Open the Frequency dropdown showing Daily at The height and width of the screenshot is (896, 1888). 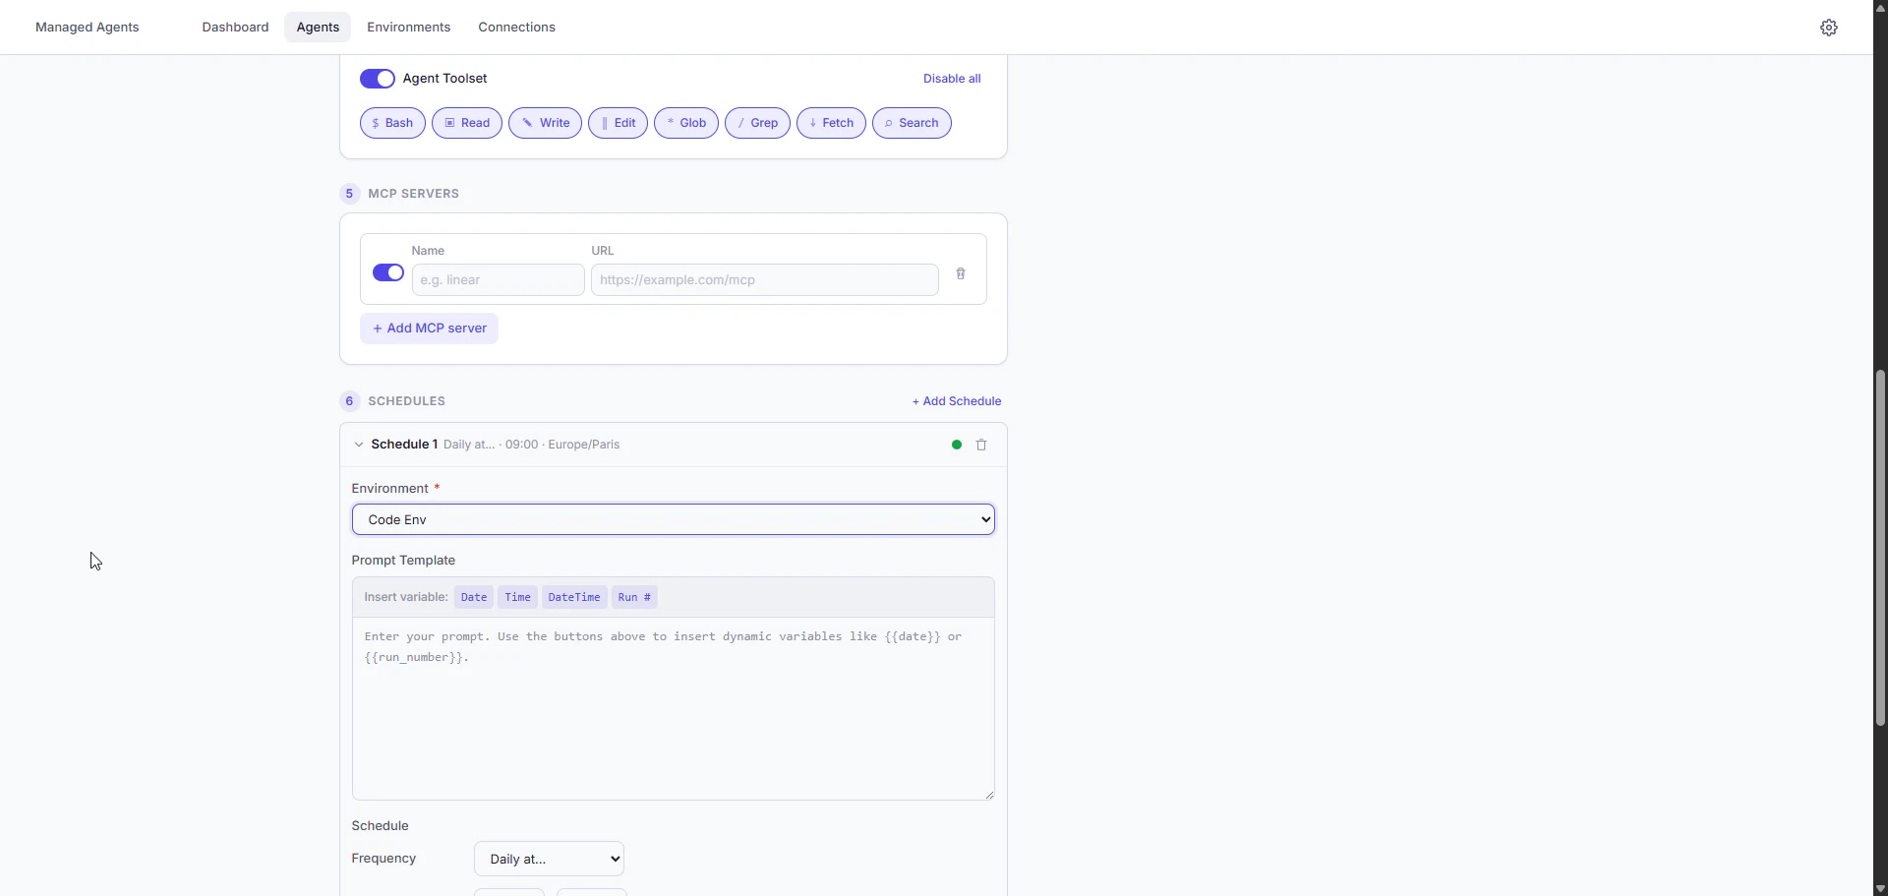(x=548, y=858)
